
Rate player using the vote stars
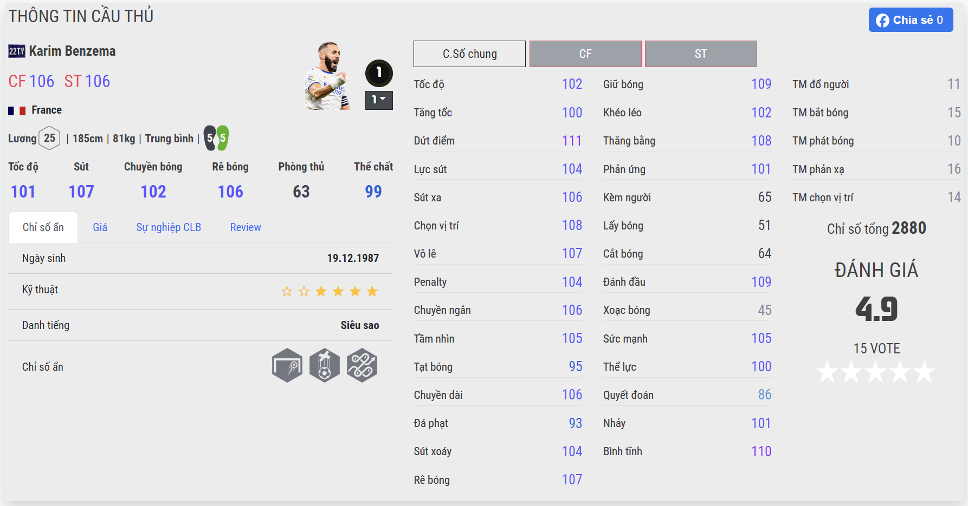(x=876, y=372)
